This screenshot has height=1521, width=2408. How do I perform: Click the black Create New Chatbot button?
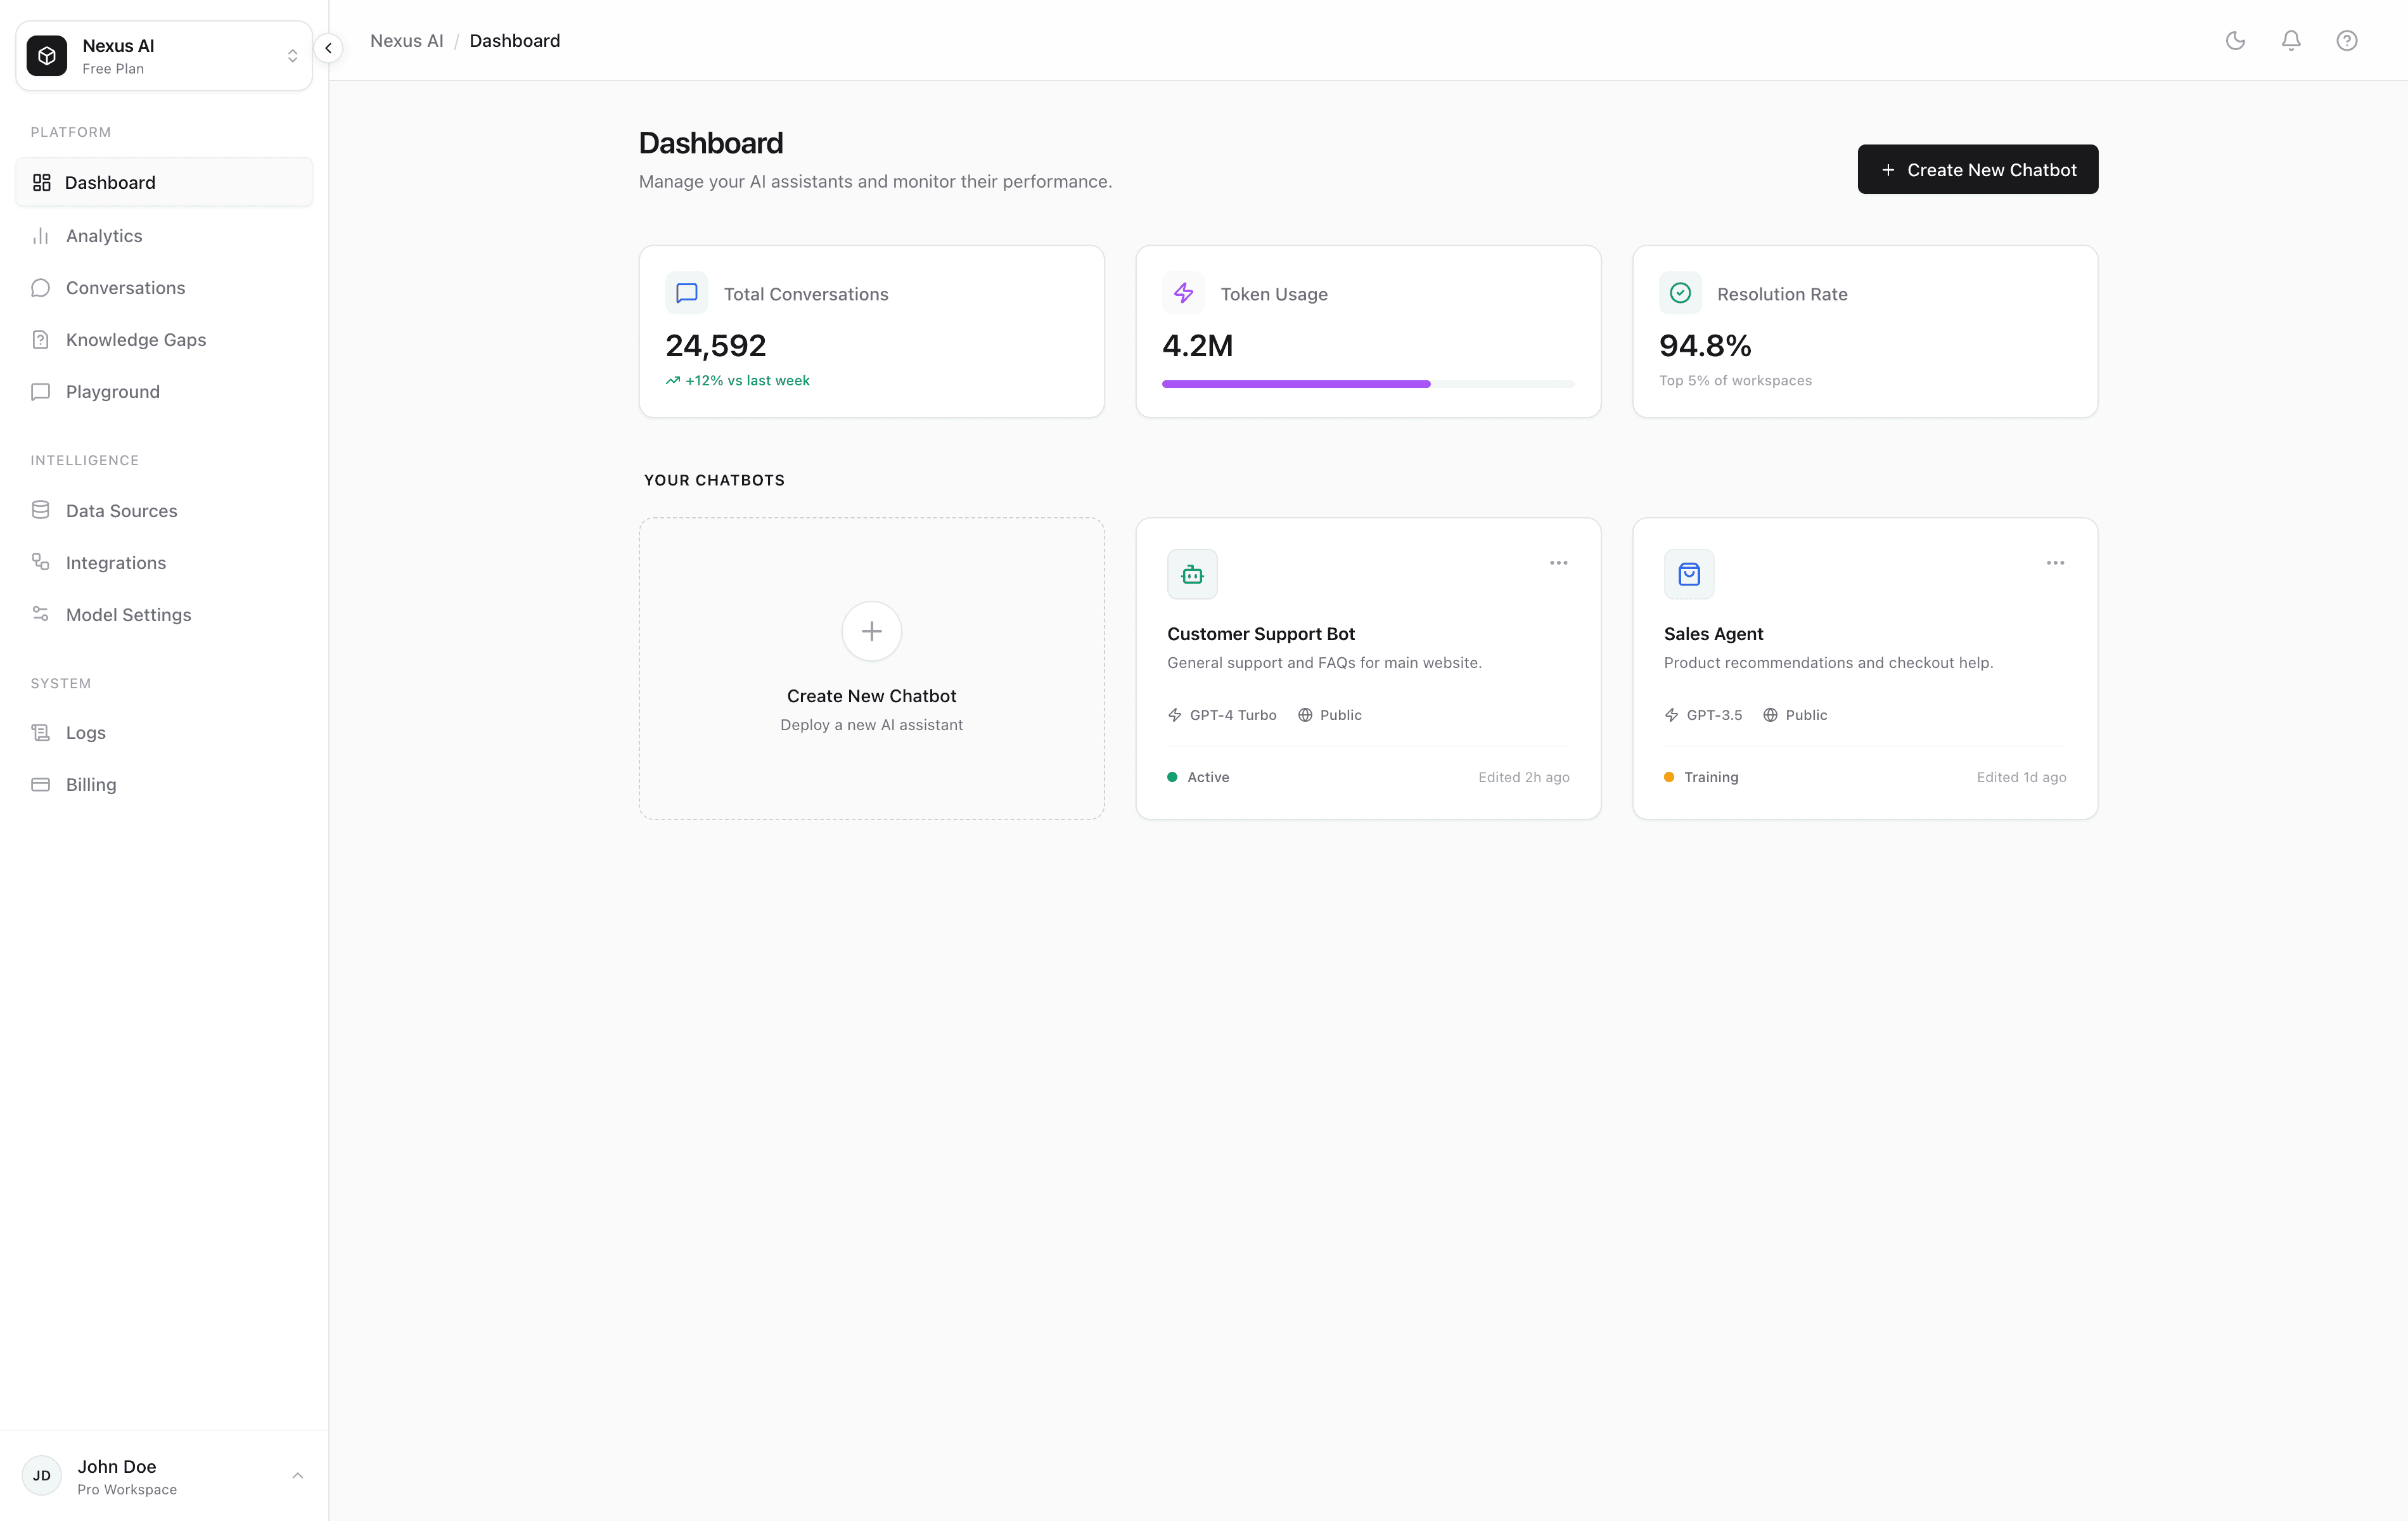pos(1978,169)
